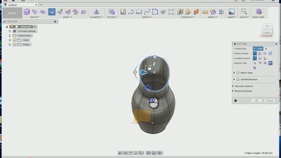Collapse the Browser panel arrows
Viewport: 281px width, 158px height.
point(4,22)
